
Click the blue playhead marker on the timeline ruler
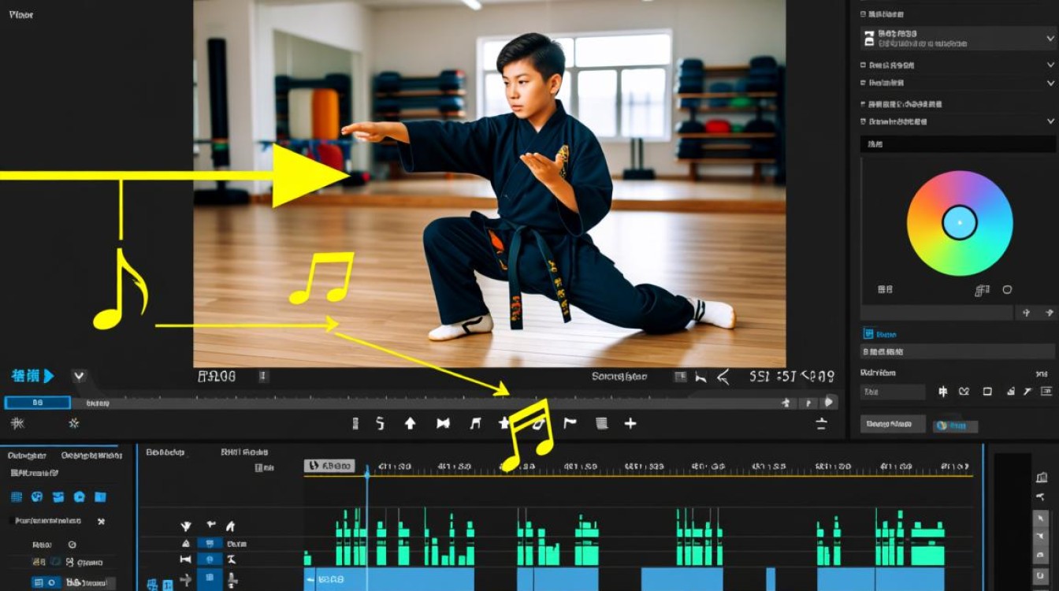(366, 471)
